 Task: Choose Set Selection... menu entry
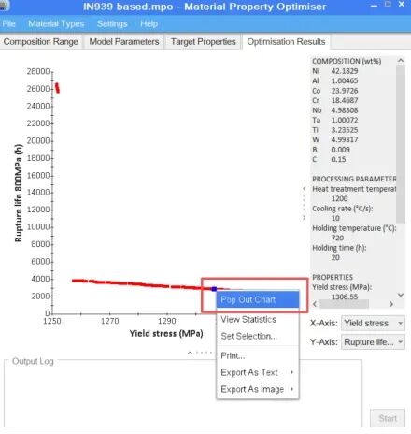point(258,336)
